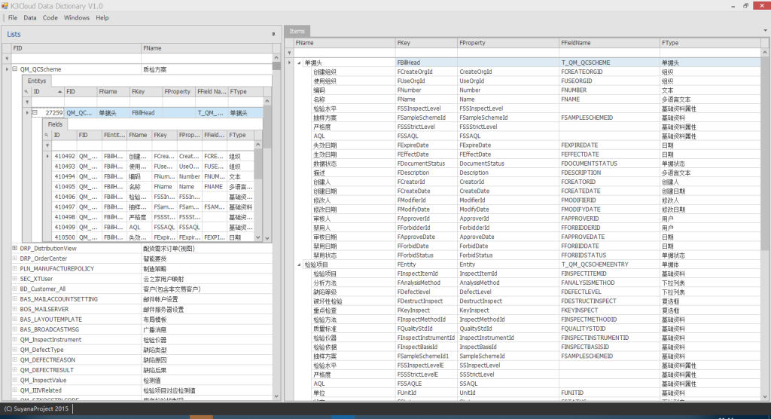Viewport: 771px width, 419px height.
Task: Expand the DRP_DistributionView row
Action: coord(14,248)
